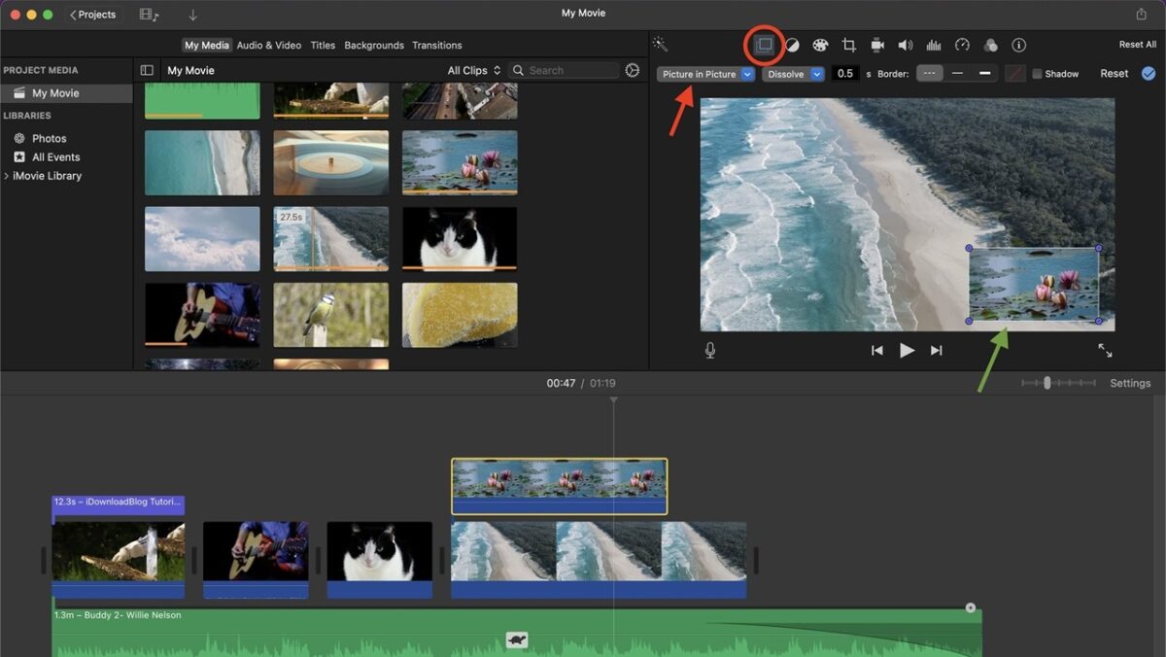Click the dissolve duration 0.5 field
The image size is (1166, 657).
click(845, 74)
